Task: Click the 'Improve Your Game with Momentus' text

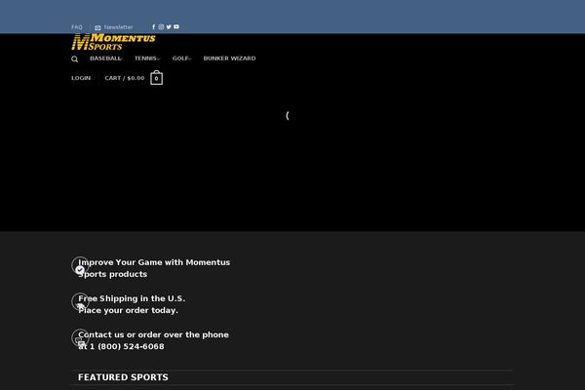Action: click(154, 262)
